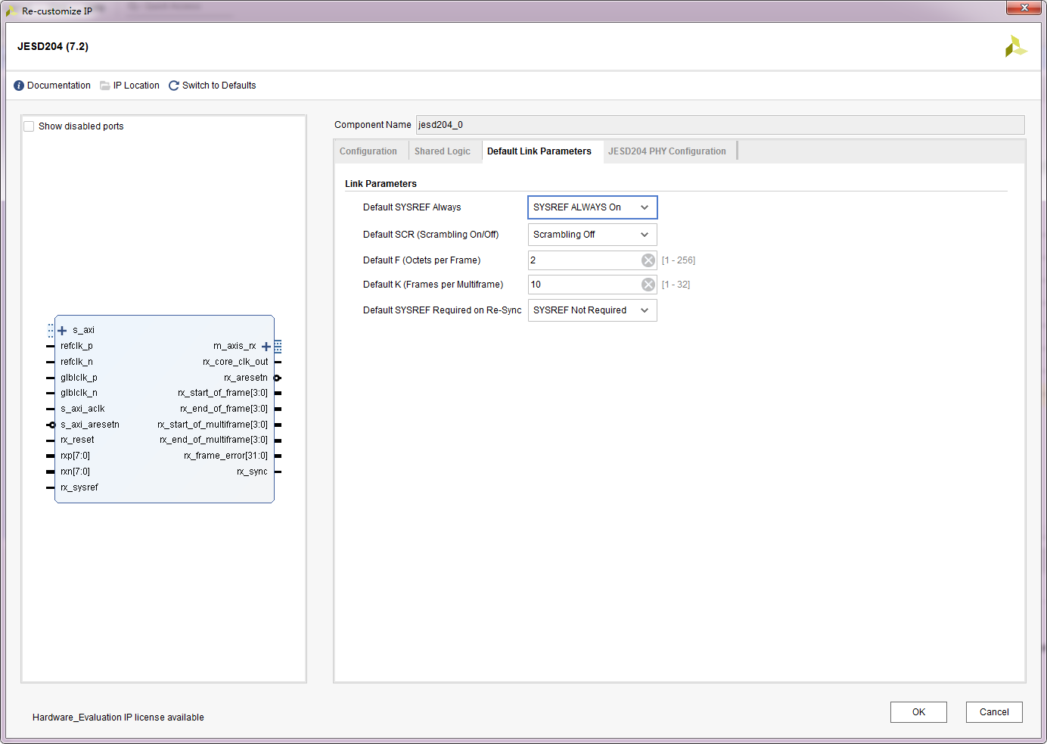Select the rx_sync port label
Screen dimensions: 1047x744
click(252, 472)
